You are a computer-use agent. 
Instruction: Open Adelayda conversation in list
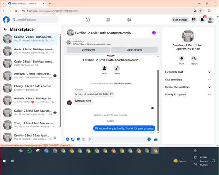tap(29, 76)
